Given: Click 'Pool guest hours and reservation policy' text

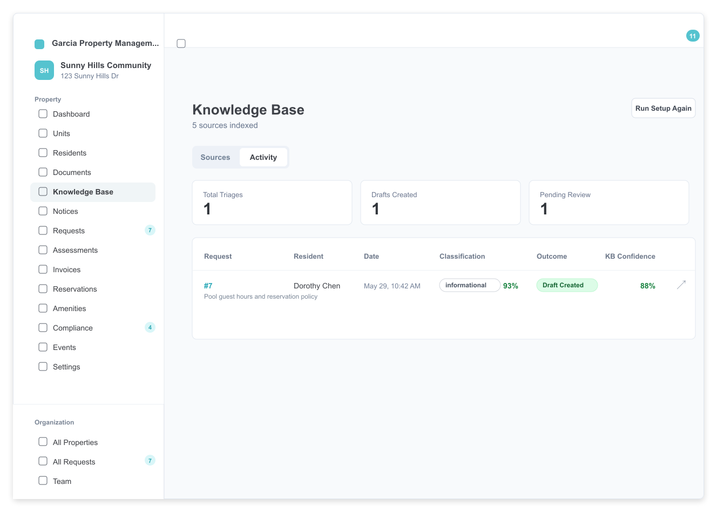Looking at the screenshot, I should click(x=261, y=297).
